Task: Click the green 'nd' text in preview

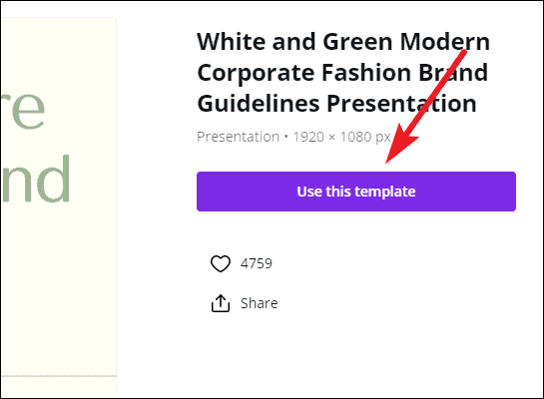Action: (36, 179)
